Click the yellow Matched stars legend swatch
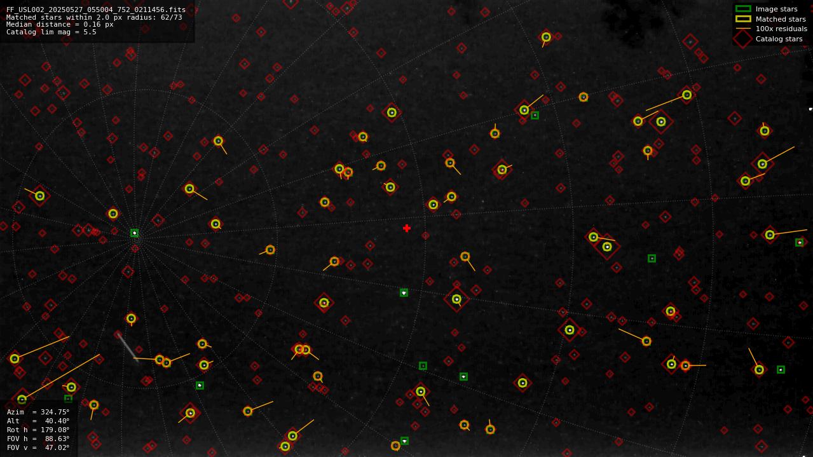This screenshot has height=457, width=813. [743, 19]
